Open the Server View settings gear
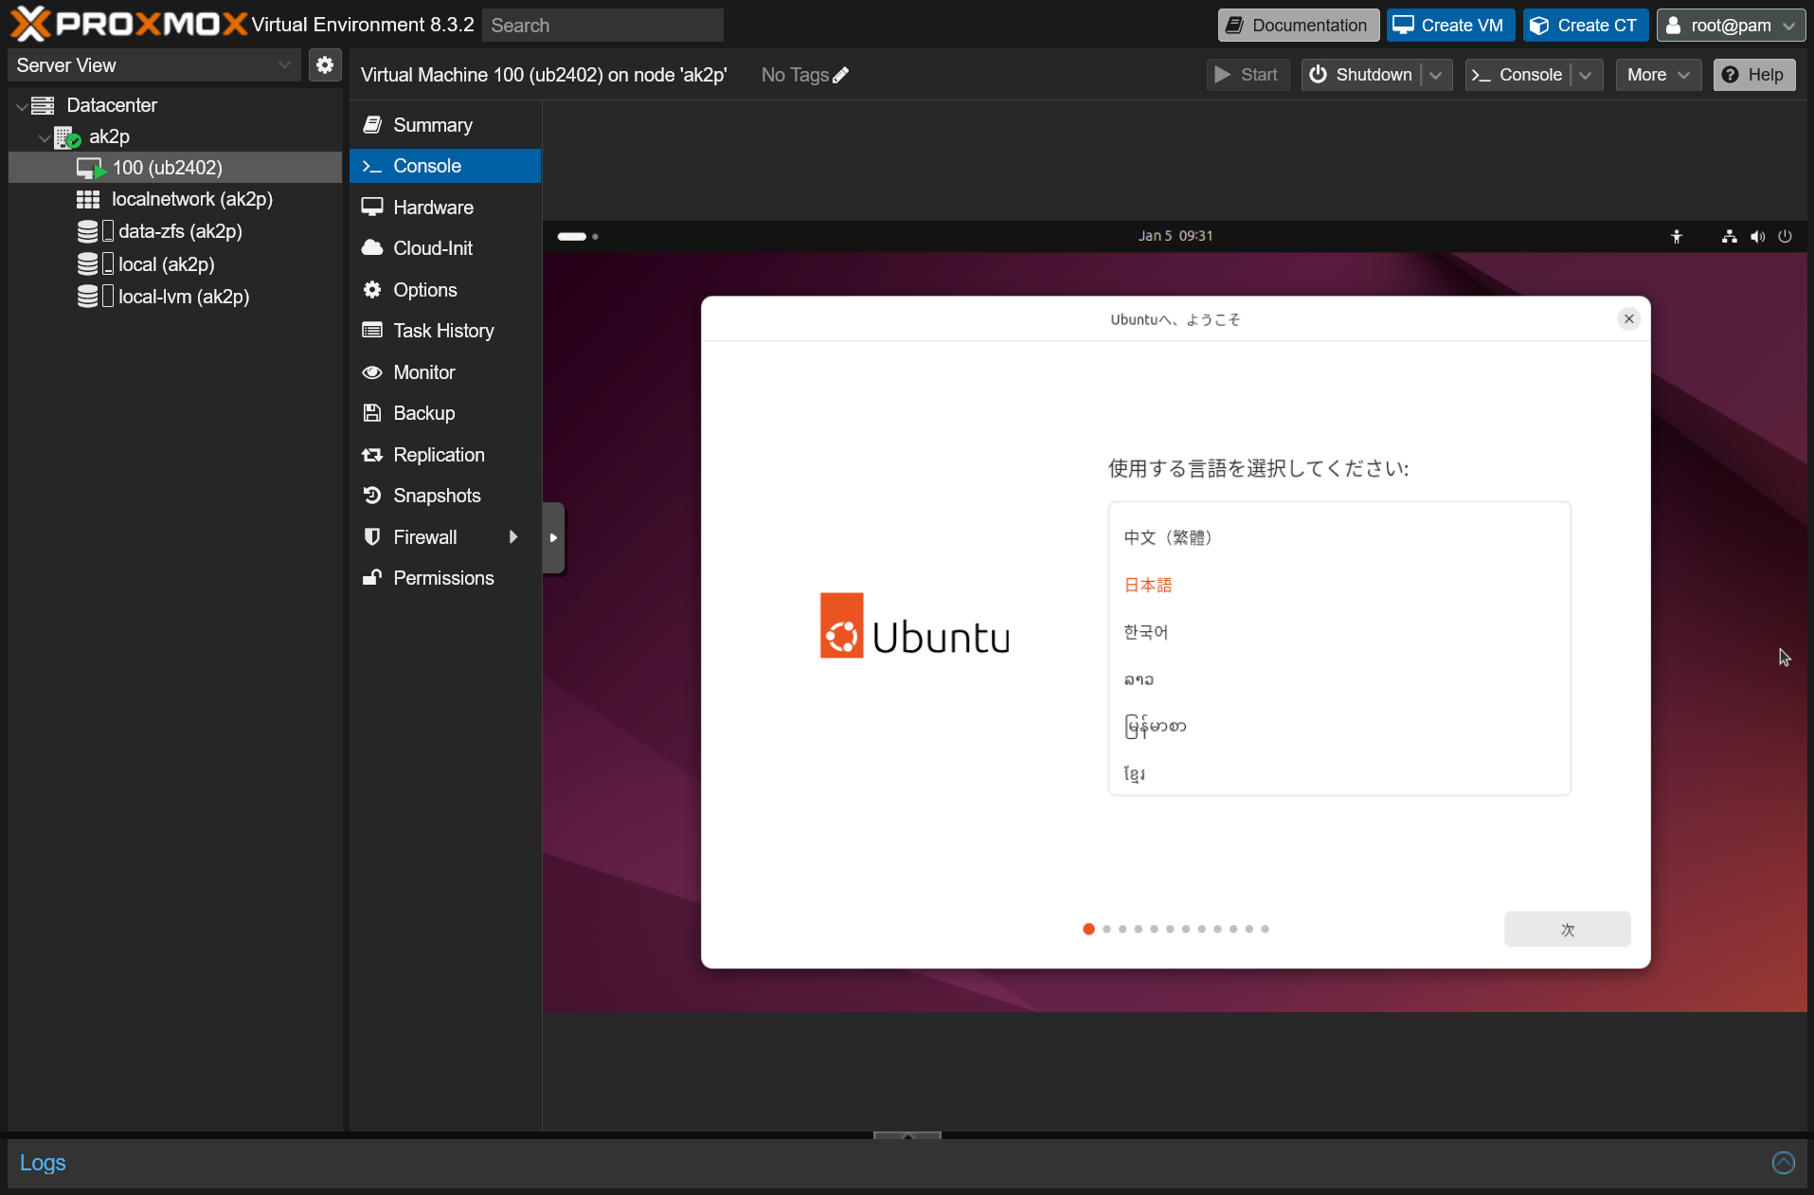 pos(325,65)
